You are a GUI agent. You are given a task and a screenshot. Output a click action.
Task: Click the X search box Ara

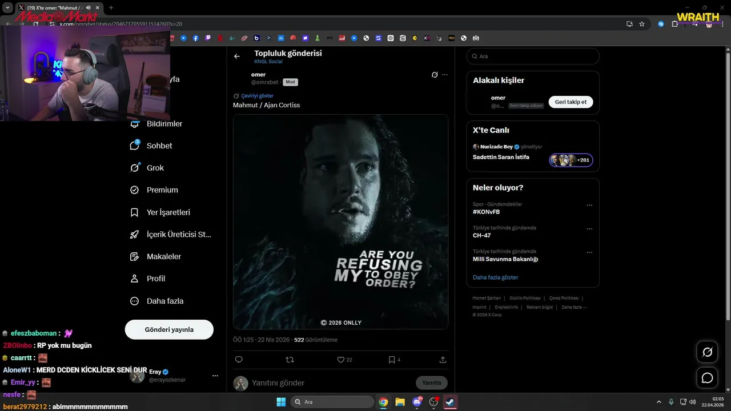[533, 57]
